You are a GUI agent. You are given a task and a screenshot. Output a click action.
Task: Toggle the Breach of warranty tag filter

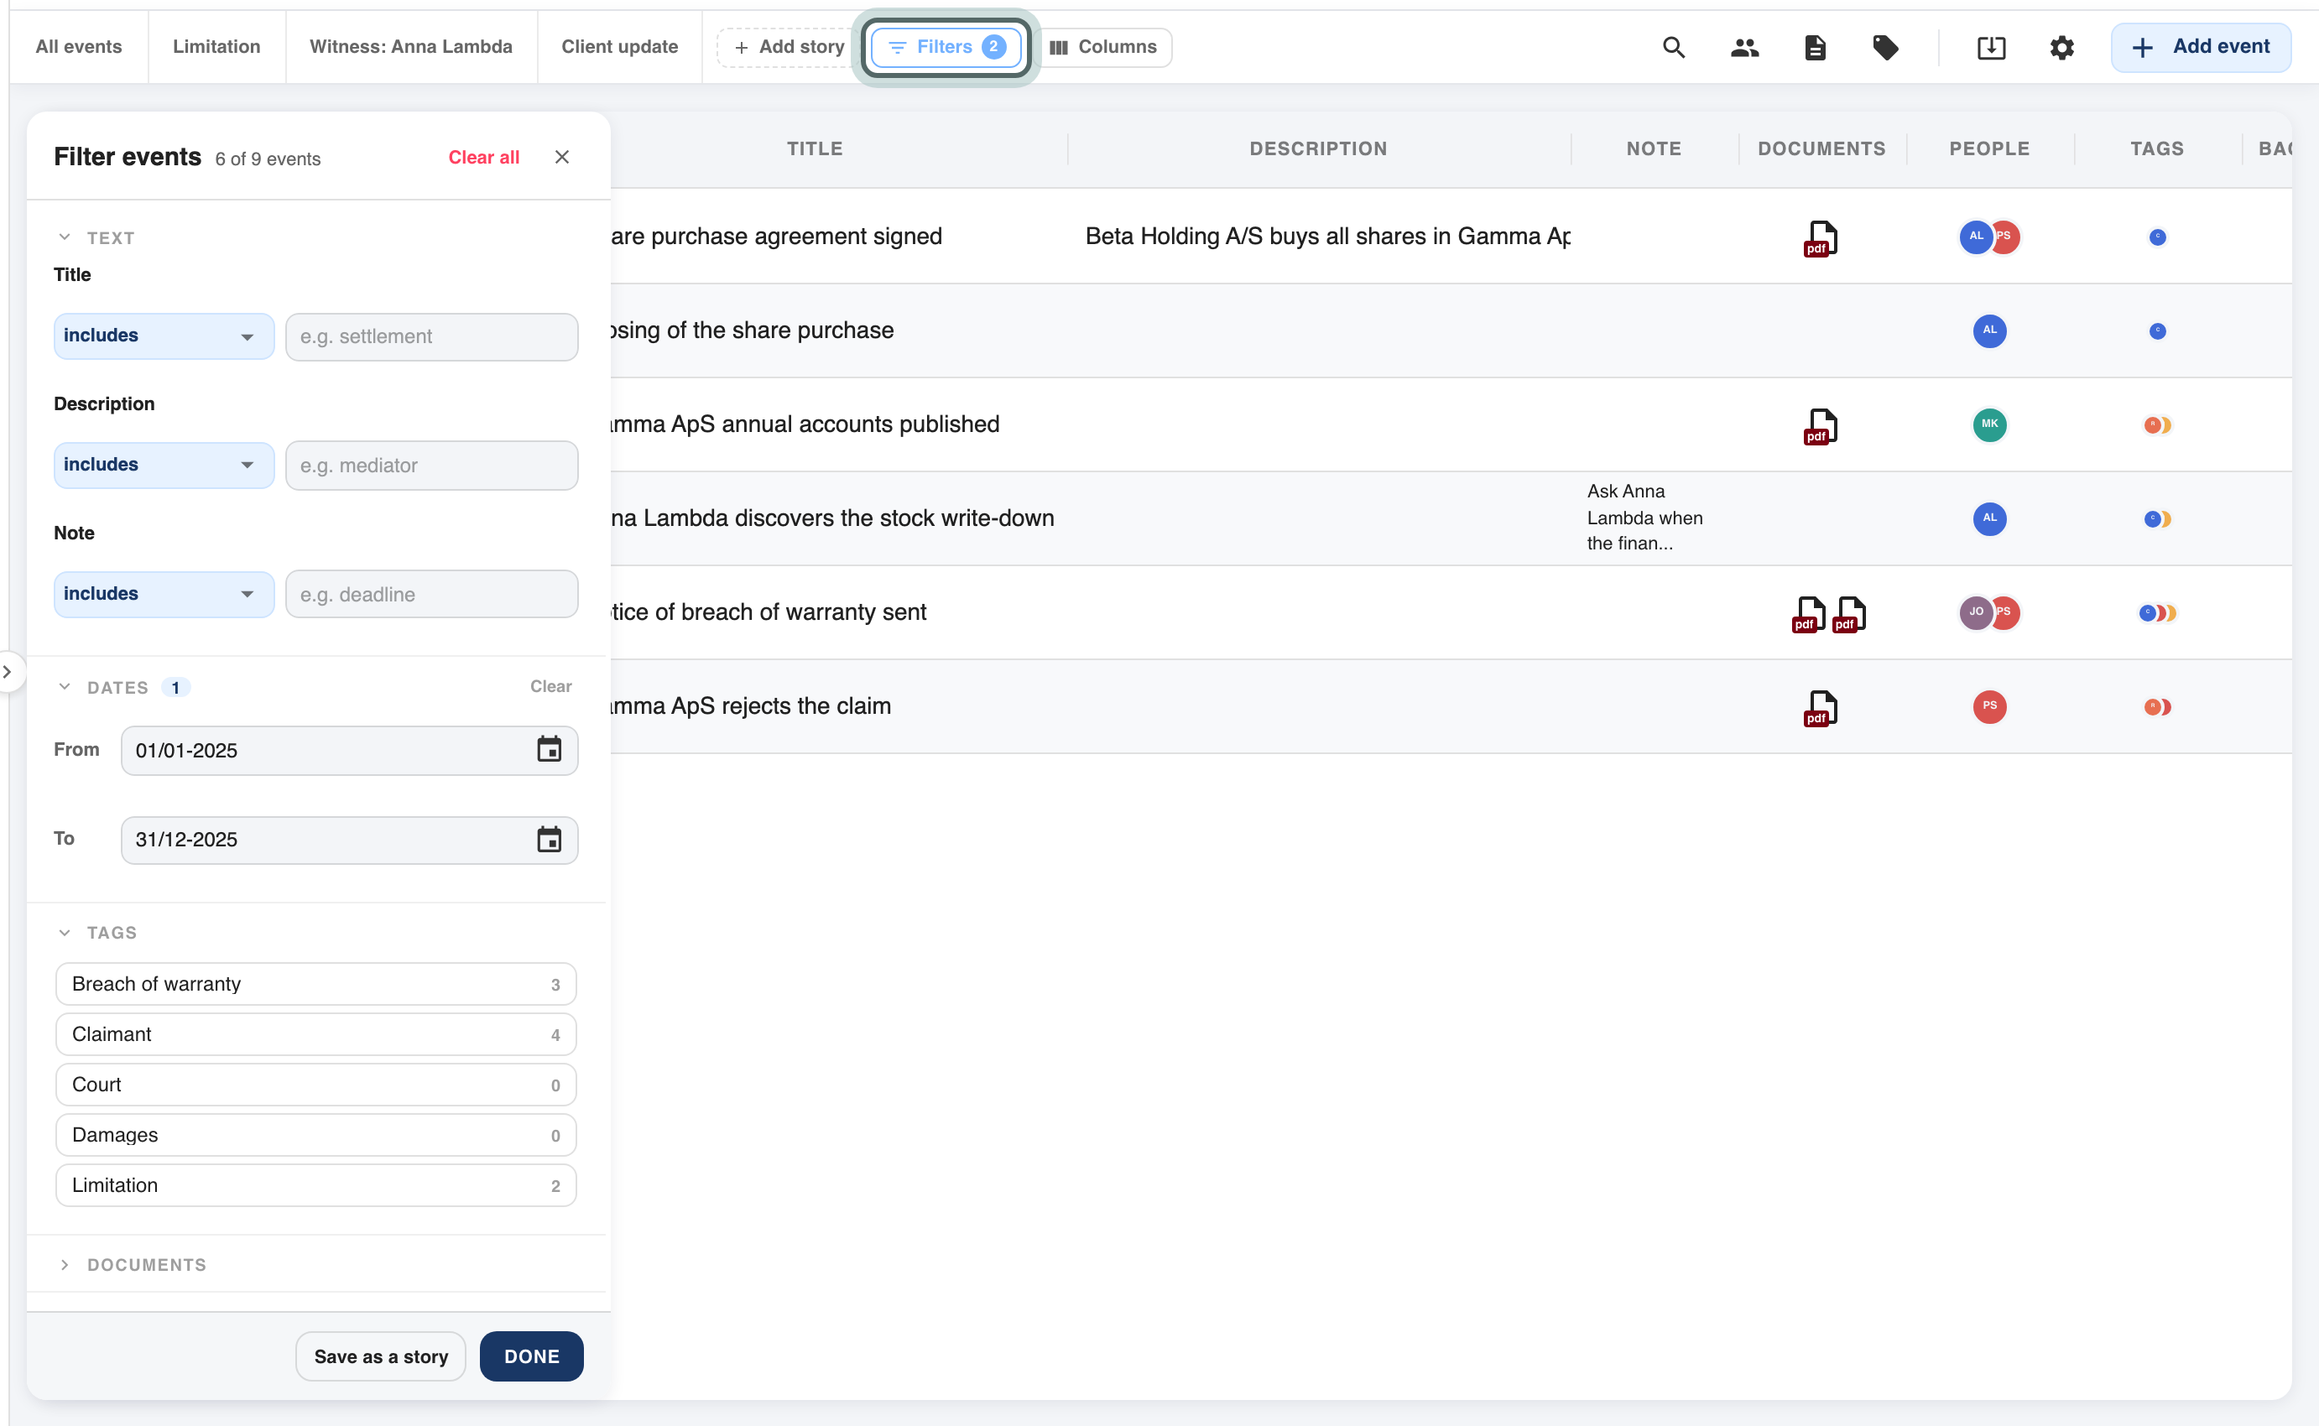[315, 984]
